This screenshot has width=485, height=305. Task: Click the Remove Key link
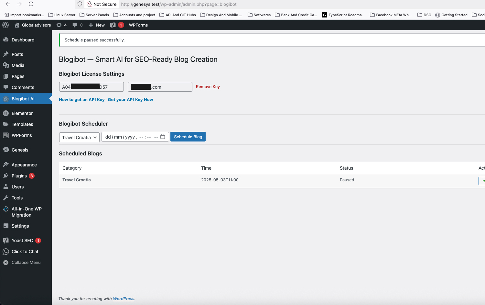tap(208, 86)
